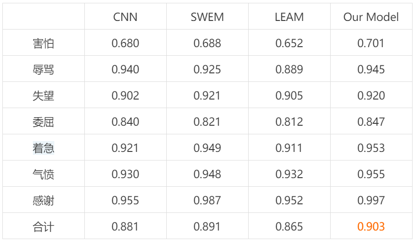
Task: Click the SWEM column header
Action: [x=207, y=17]
